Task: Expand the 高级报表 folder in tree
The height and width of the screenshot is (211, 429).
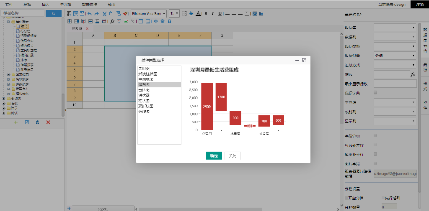Action: pos(8,79)
